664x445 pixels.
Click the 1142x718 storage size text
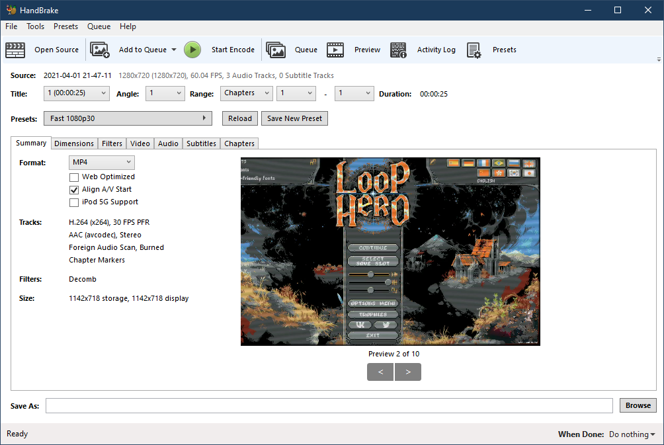coord(129,298)
